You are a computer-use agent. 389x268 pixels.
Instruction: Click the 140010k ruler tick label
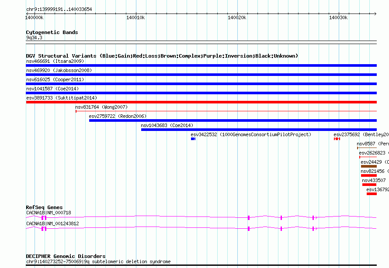pos(135,17)
